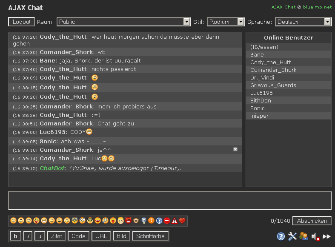Insert the confused emoticon
Screen dimensions: 335x247
(67, 221)
